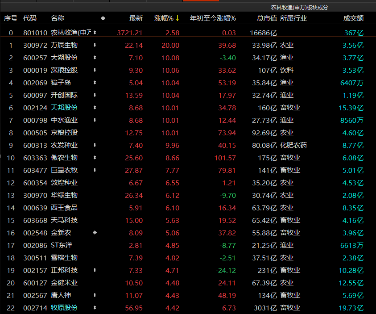Open the 农林牧渔(申万)板块成分 title tab

pos(299,8)
